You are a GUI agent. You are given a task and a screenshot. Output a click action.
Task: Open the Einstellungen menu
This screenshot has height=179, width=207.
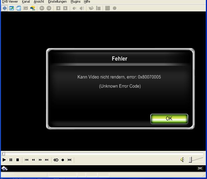[x=57, y=2]
